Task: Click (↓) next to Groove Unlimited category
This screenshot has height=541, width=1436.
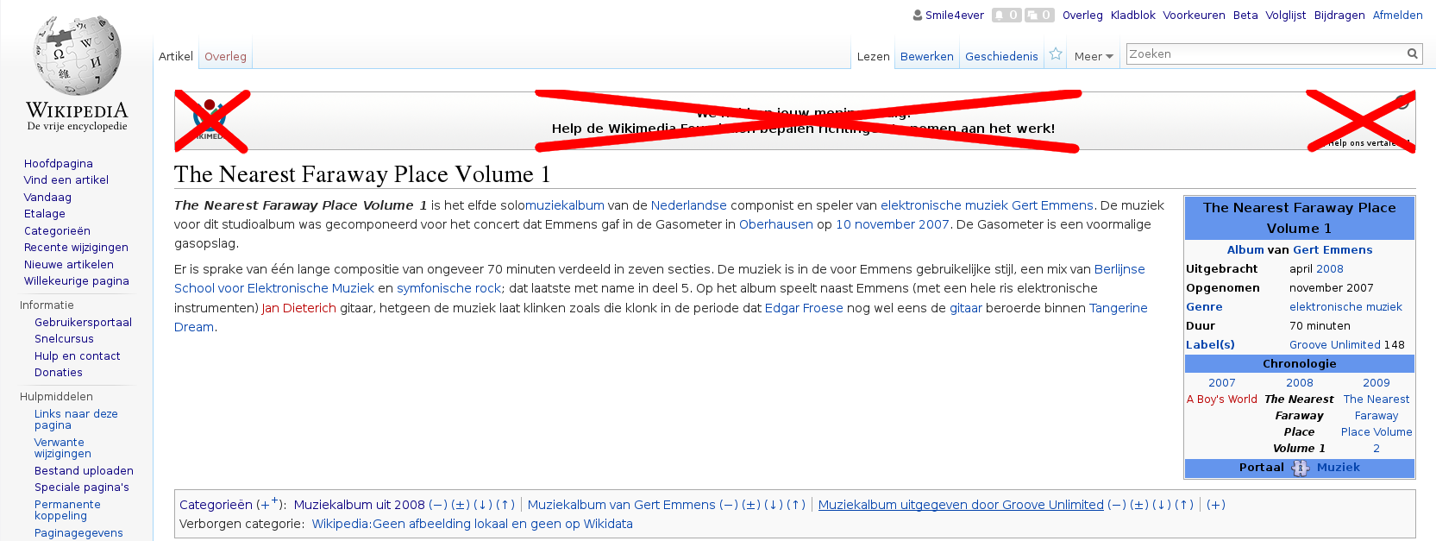Action: coord(1162,505)
